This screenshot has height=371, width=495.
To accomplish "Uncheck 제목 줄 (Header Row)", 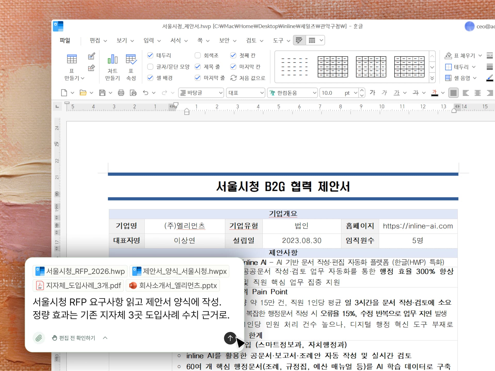I will pos(198,66).
